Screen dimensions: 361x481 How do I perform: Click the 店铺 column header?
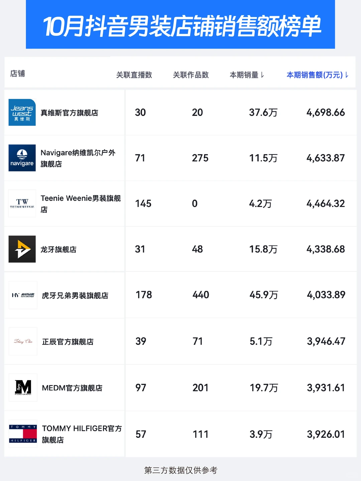tap(18, 74)
